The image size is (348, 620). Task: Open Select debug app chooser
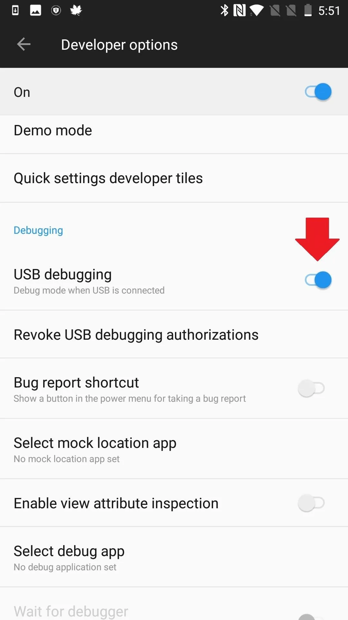tap(174, 557)
